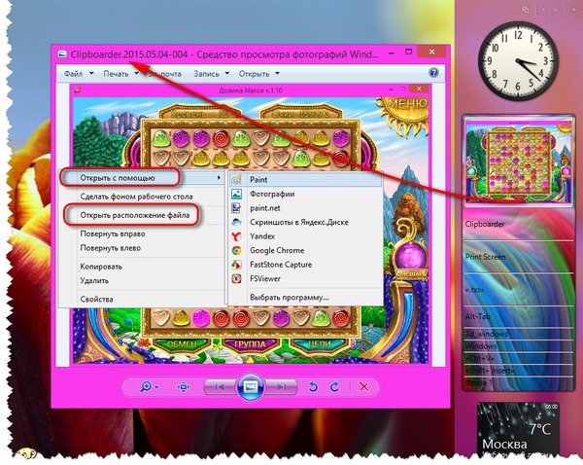
Task: Select the «Shift+ Insert» clipboard entry
Action: (x=518, y=371)
